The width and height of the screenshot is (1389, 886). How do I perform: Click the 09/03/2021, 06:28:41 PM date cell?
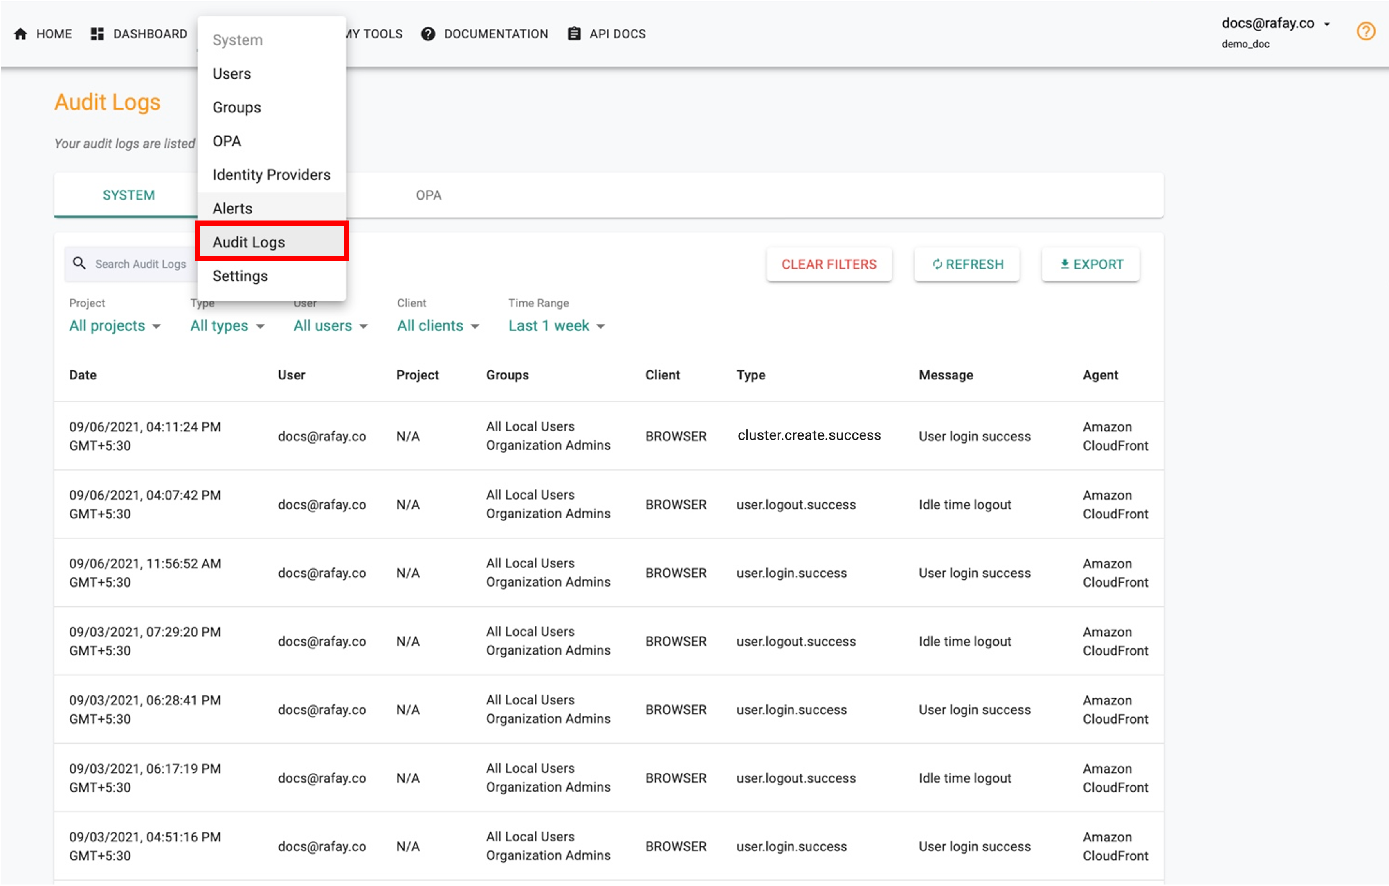tap(145, 710)
